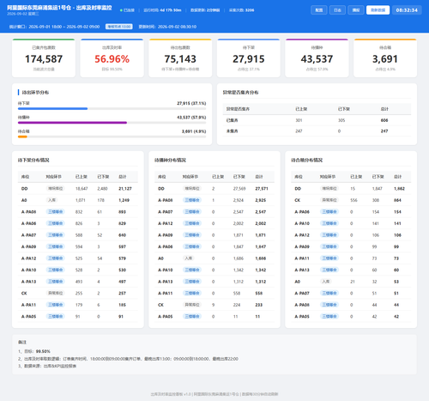The image size is (429, 401).
Task: Click the 43,537 KPI card value
Action: [x=317, y=59]
